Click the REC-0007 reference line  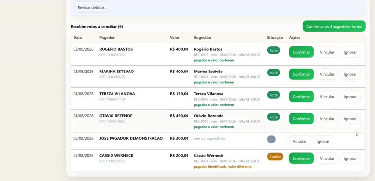click(227, 55)
